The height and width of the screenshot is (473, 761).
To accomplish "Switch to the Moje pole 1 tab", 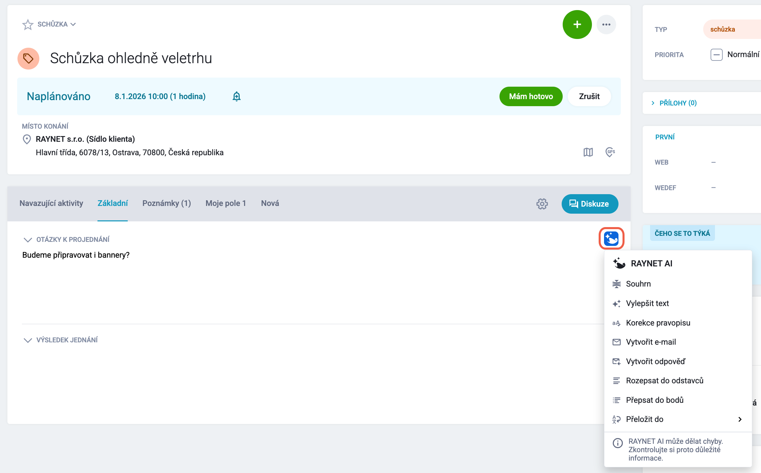I will [x=226, y=203].
